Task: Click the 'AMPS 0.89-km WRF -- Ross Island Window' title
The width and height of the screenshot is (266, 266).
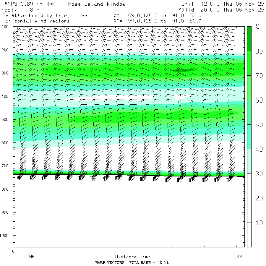Action: [65, 4]
